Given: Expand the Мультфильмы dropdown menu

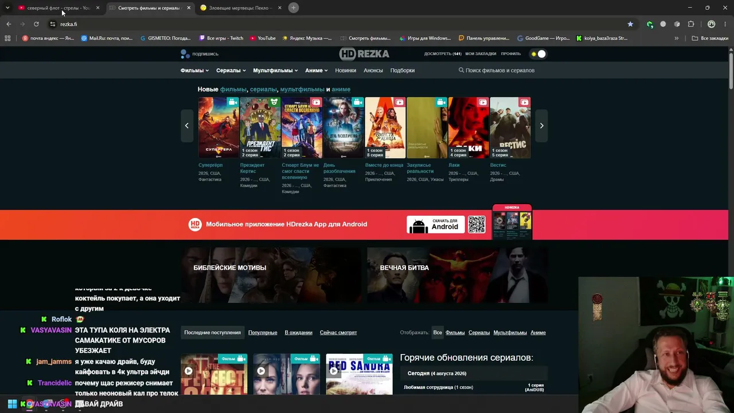Looking at the screenshot, I should [275, 71].
